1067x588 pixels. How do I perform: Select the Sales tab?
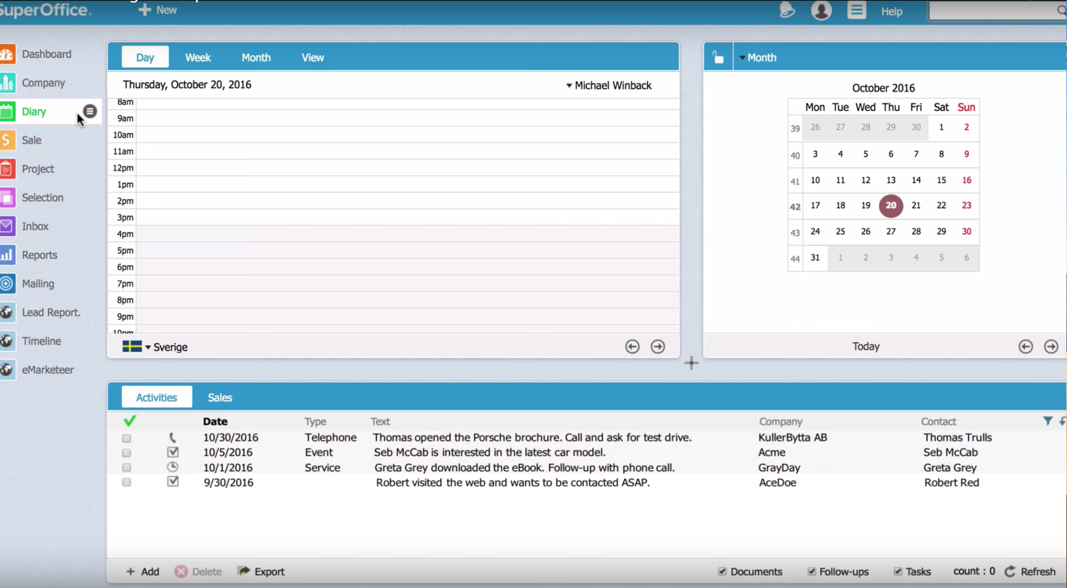[220, 398]
